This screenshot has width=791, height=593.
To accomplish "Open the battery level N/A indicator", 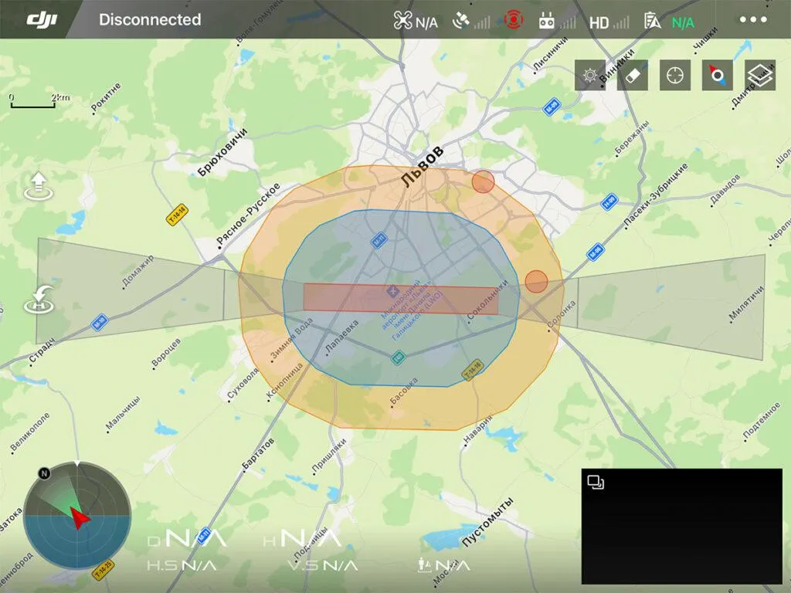I will pyautogui.click(x=669, y=22).
